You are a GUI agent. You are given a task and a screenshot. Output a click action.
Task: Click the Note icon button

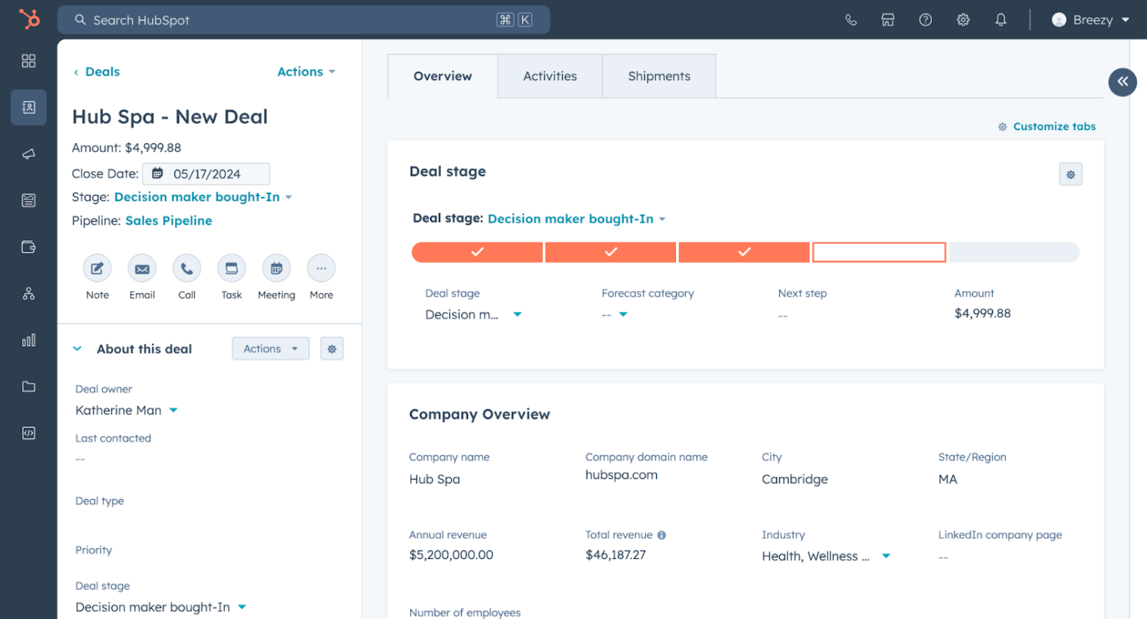tap(97, 269)
